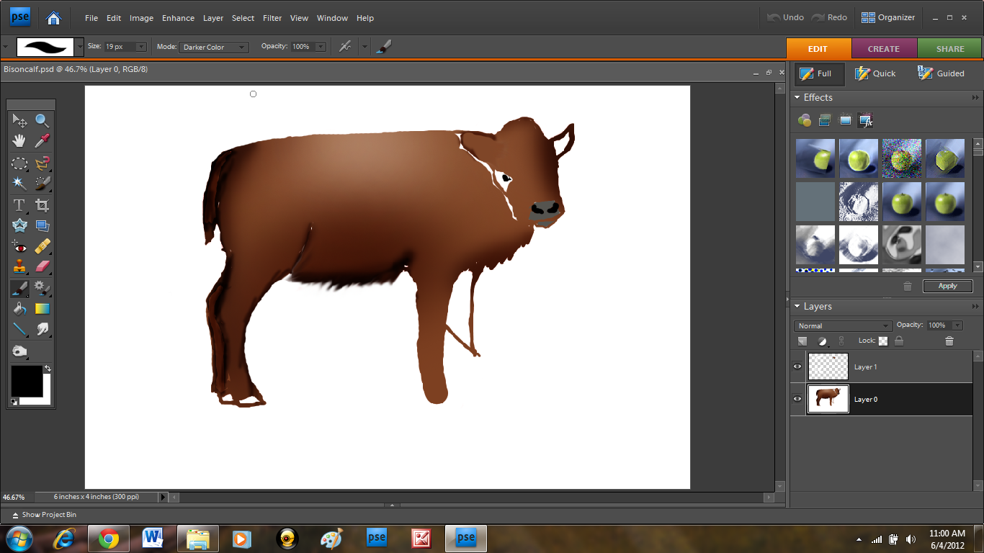The height and width of the screenshot is (553, 984).
Task: Choose the Red Eye Removal tool
Action: [x=19, y=247]
